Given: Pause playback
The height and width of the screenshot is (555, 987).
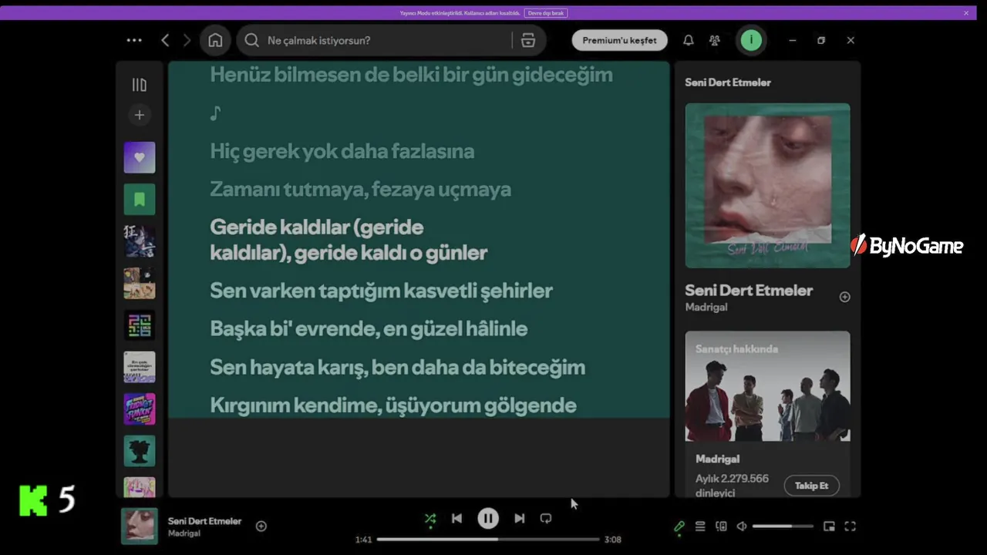Looking at the screenshot, I should 488,519.
